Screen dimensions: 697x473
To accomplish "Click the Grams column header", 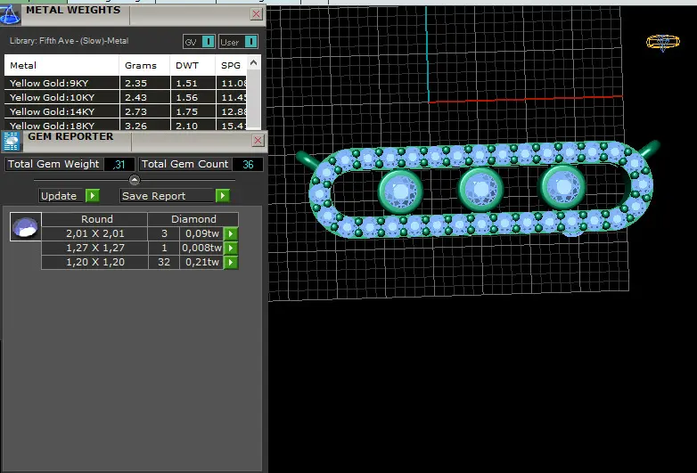I will [144, 65].
